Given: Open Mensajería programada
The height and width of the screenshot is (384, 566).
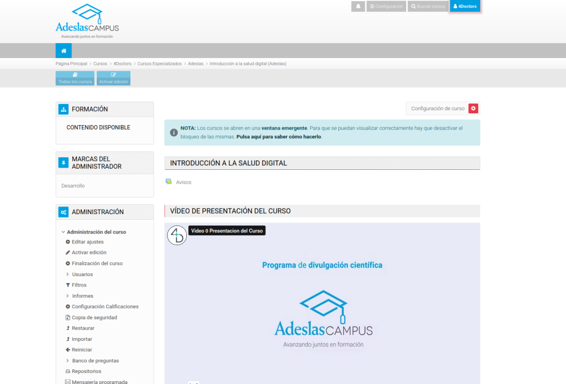Looking at the screenshot, I should (x=99, y=381).
